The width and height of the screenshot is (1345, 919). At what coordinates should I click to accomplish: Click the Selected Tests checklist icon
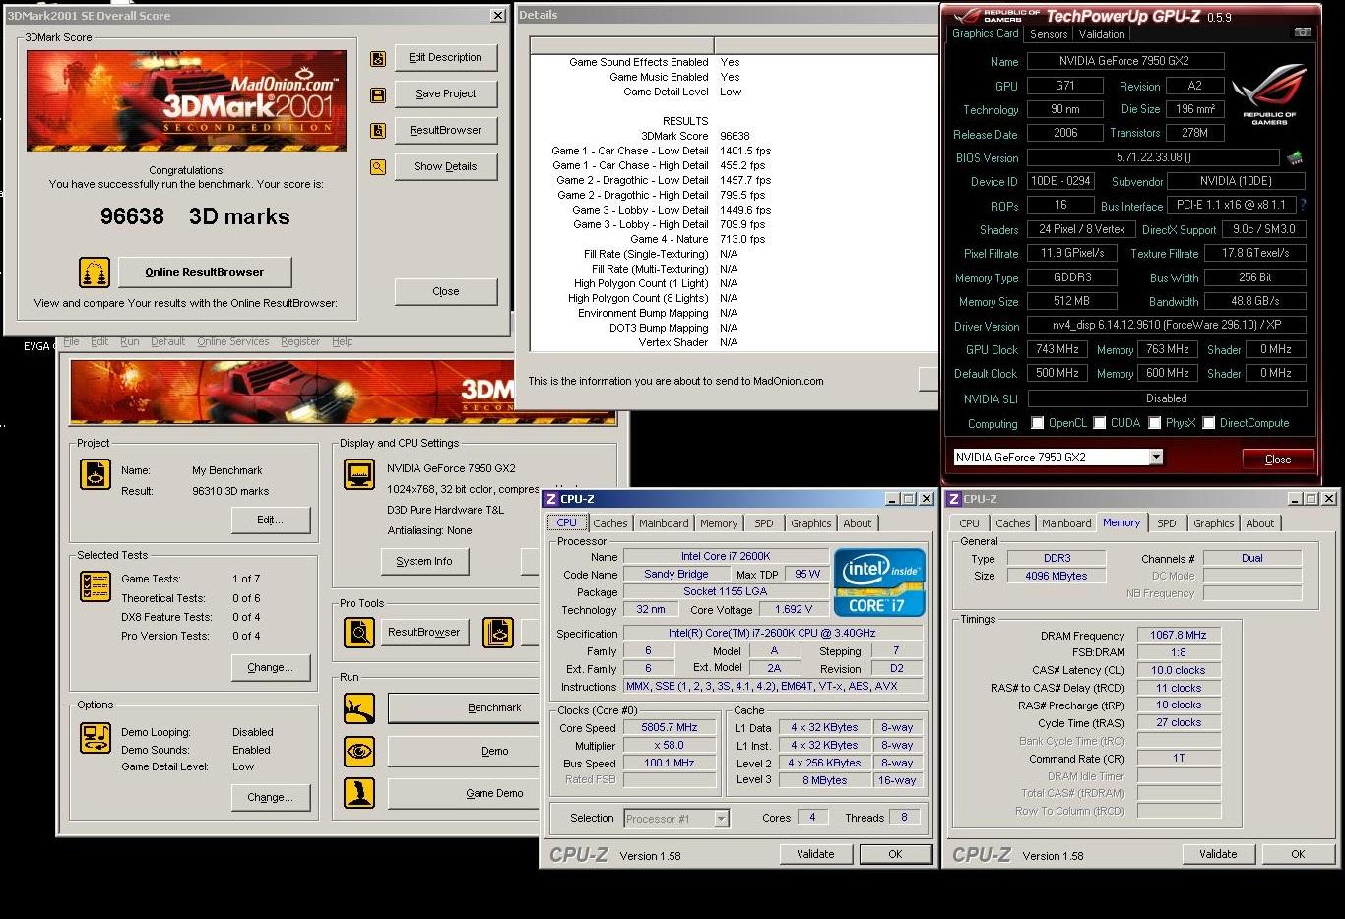click(96, 586)
